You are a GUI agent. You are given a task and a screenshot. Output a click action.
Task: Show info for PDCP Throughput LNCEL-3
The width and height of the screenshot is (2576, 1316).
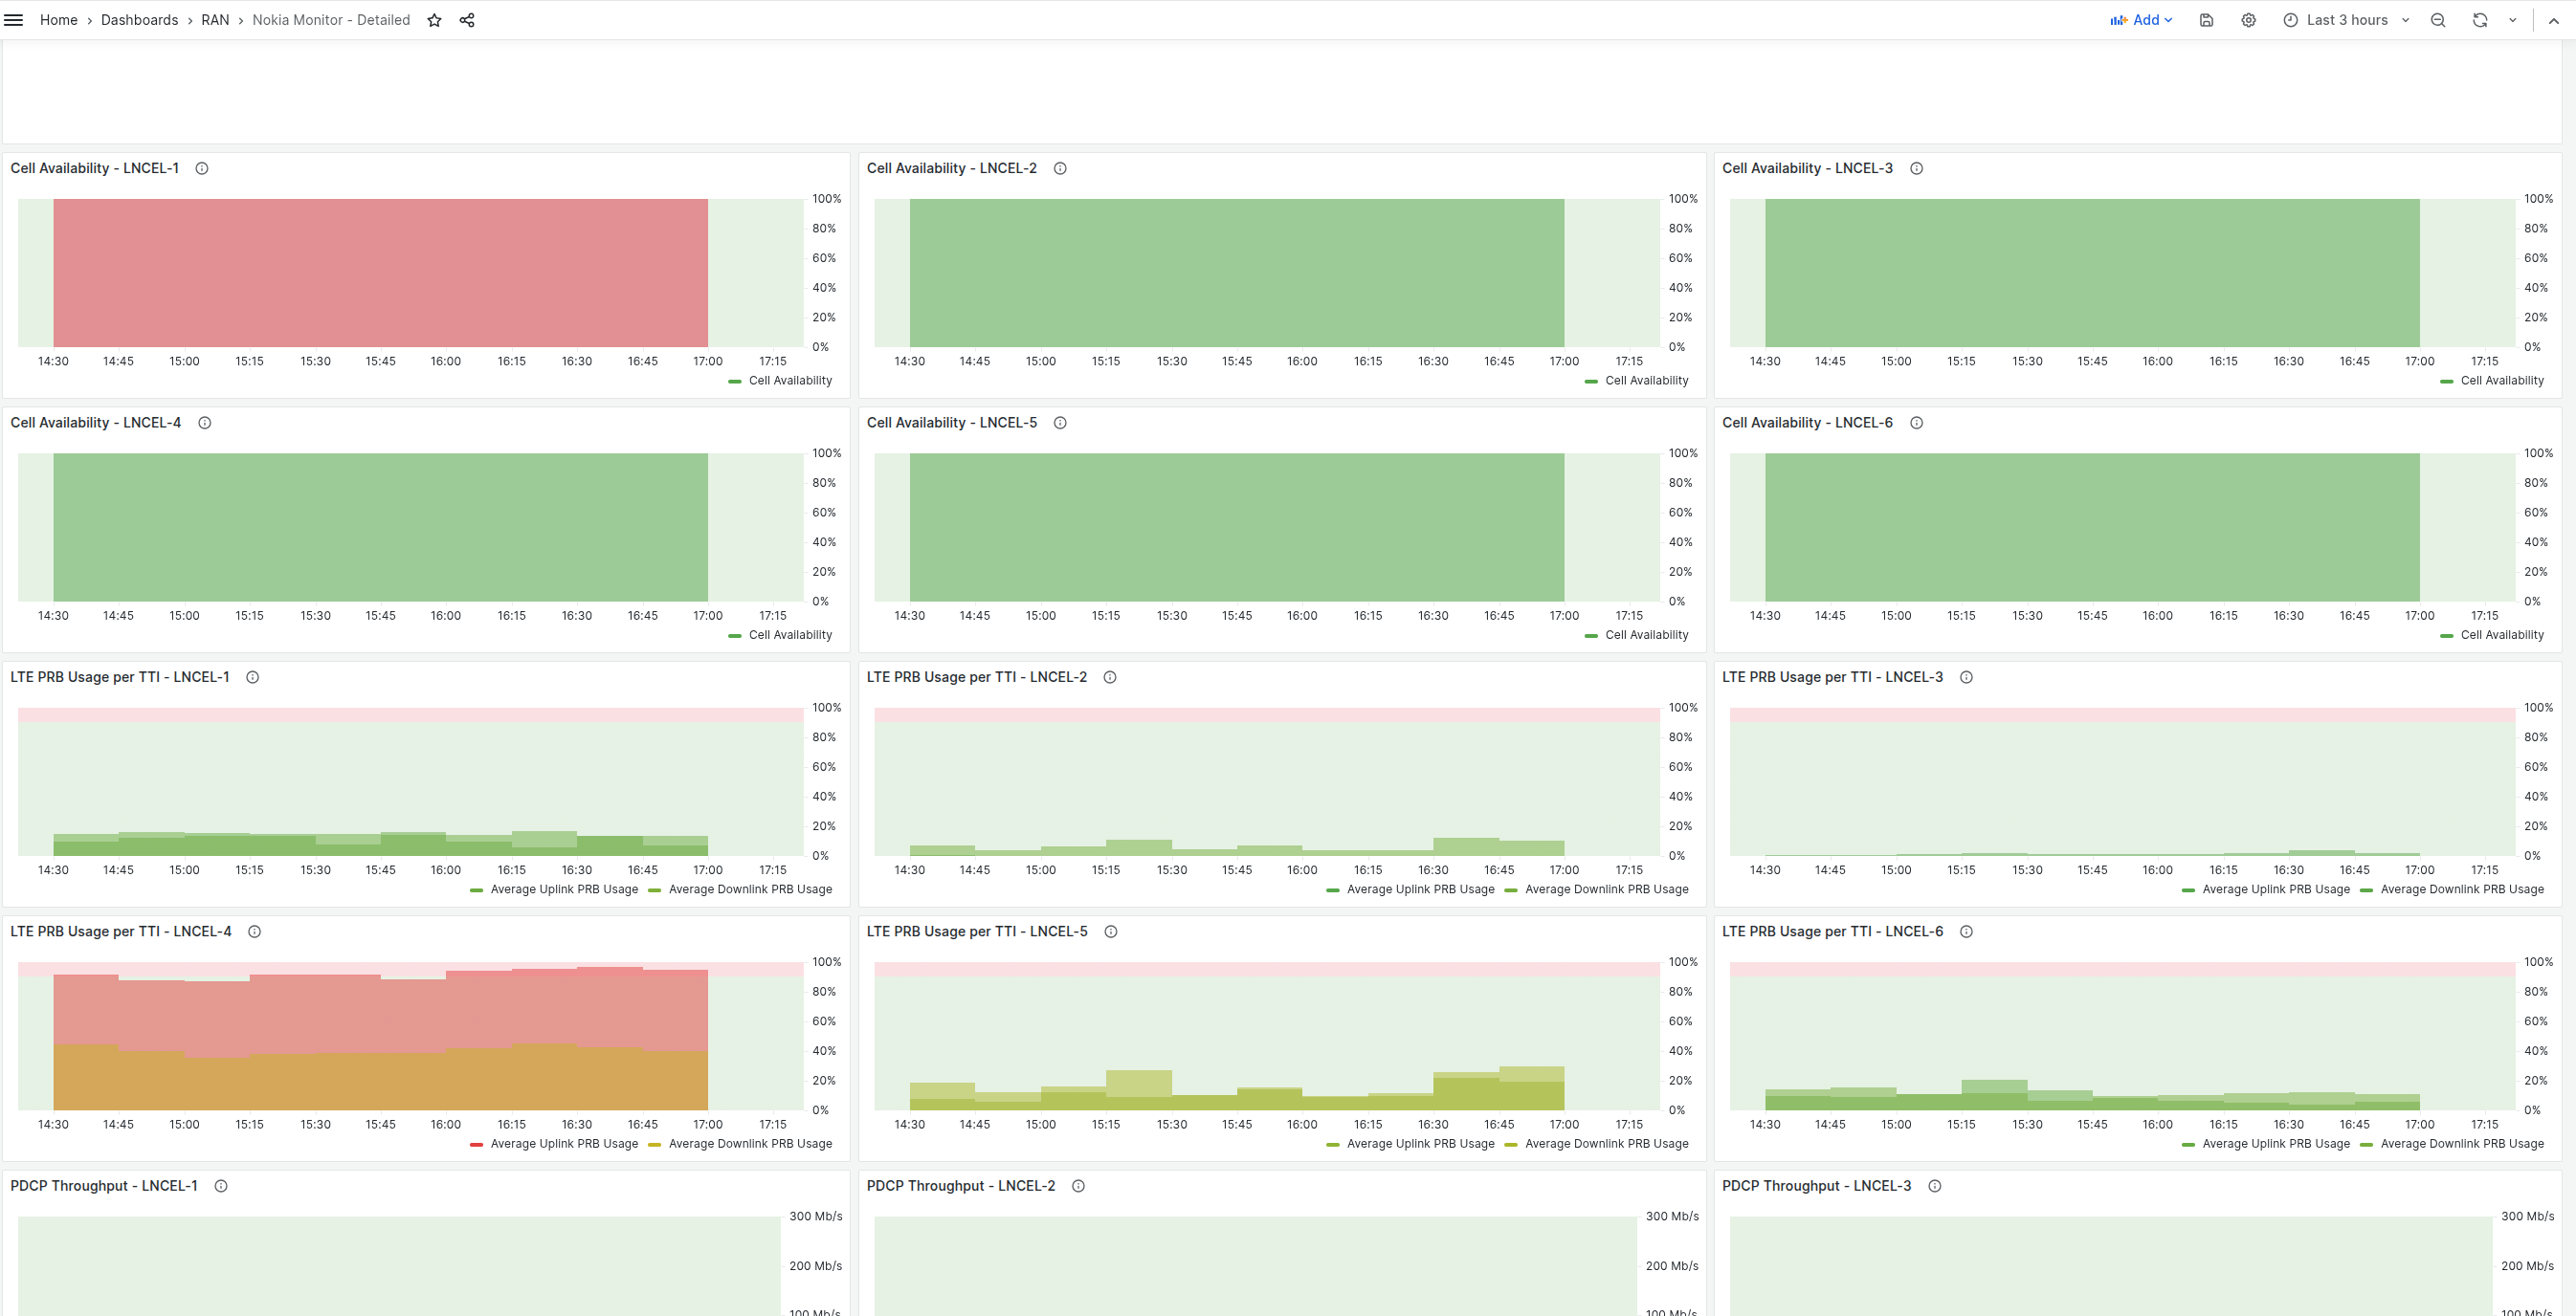click(1935, 1186)
